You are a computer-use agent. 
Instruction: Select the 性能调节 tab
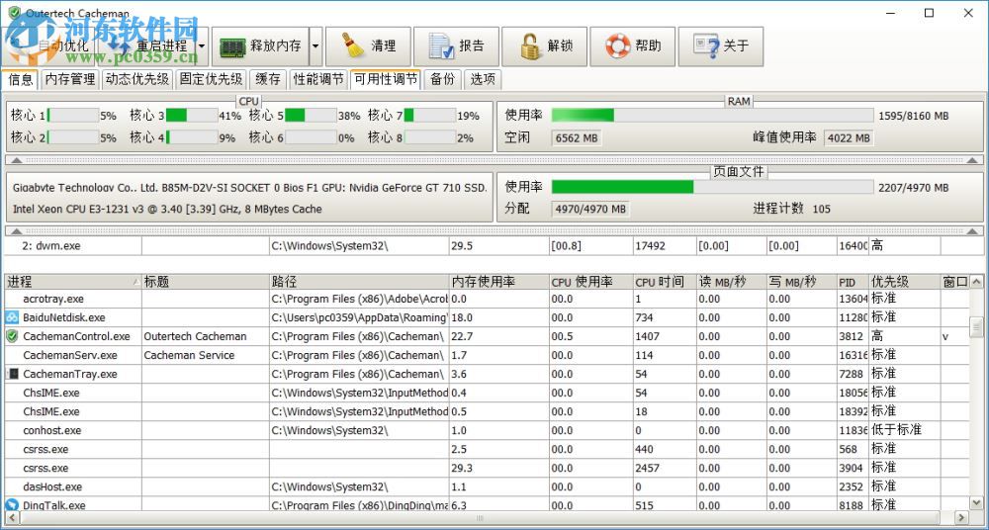pyautogui.click(x=318, y=79)
